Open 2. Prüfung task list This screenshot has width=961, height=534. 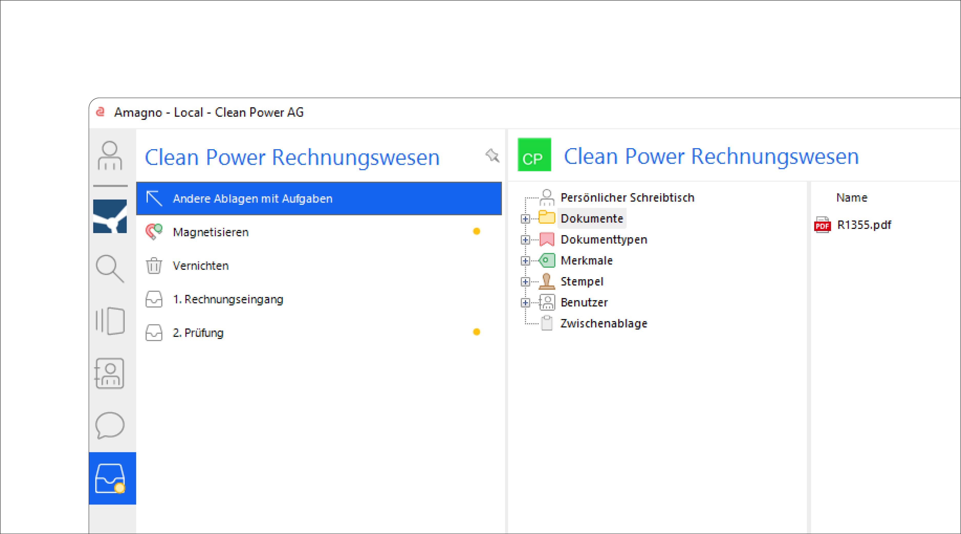319,333
